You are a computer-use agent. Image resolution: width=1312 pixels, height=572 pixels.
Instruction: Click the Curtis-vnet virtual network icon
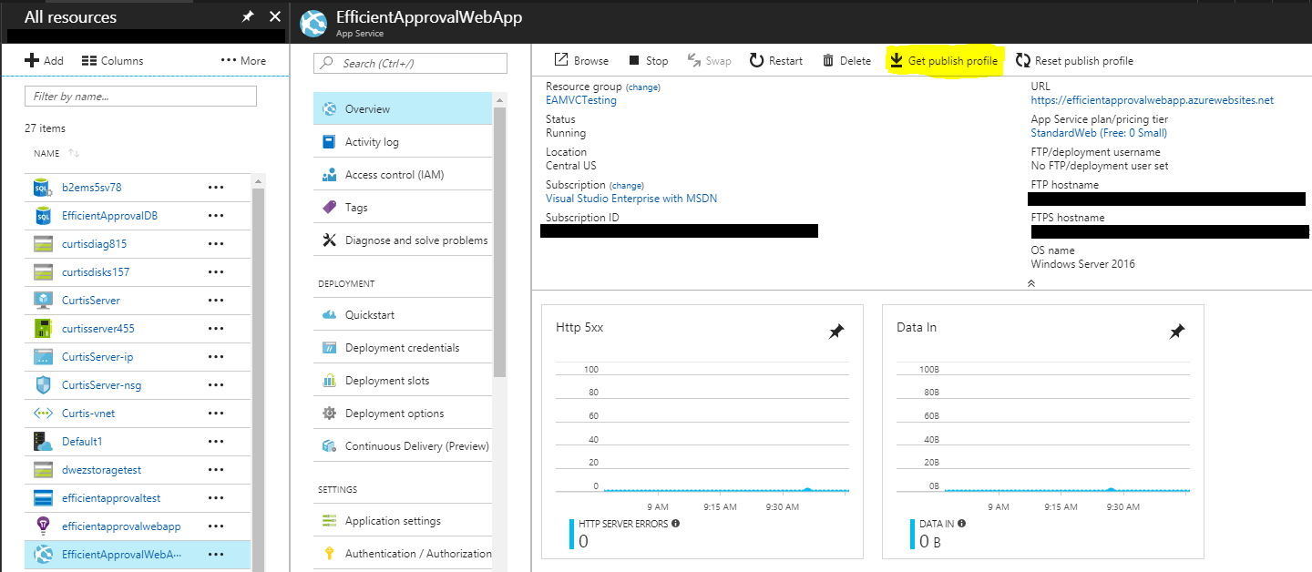[43, 414]
